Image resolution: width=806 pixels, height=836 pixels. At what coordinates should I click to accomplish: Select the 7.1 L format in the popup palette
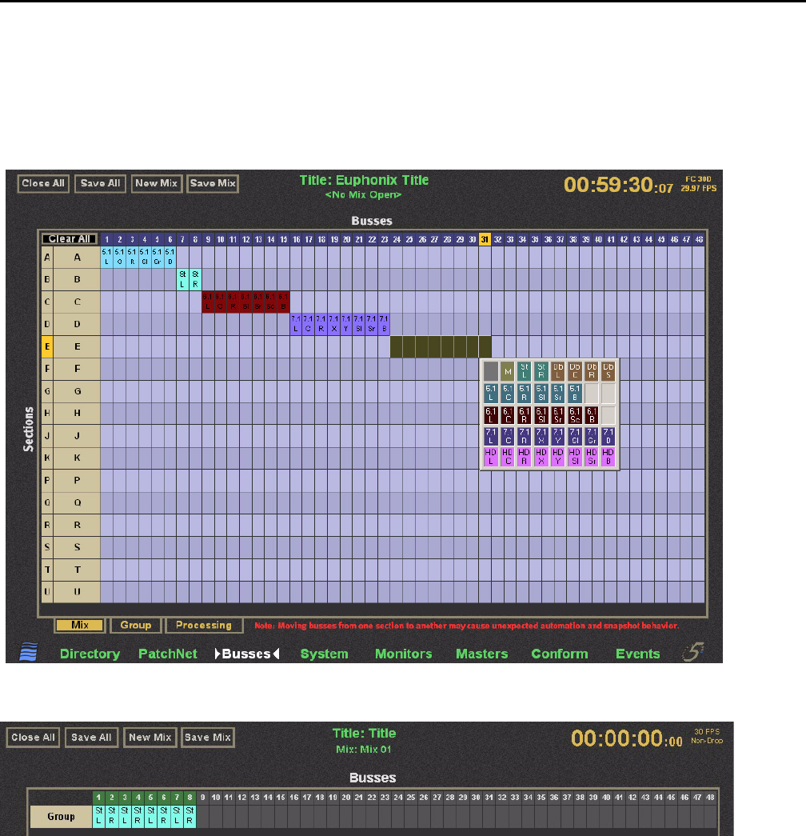click(490, 437)
